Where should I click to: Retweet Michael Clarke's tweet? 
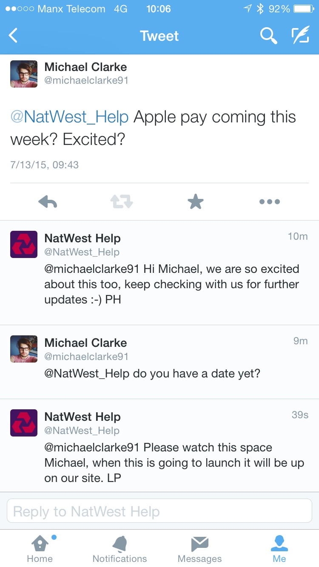coord(122,202)
